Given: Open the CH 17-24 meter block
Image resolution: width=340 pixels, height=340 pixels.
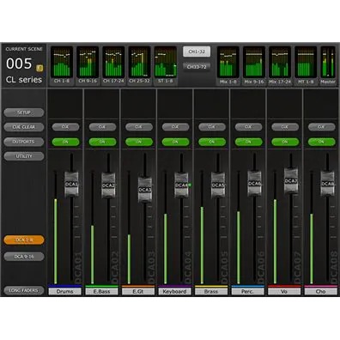Looking at the screenshot, I should [113, 65].
